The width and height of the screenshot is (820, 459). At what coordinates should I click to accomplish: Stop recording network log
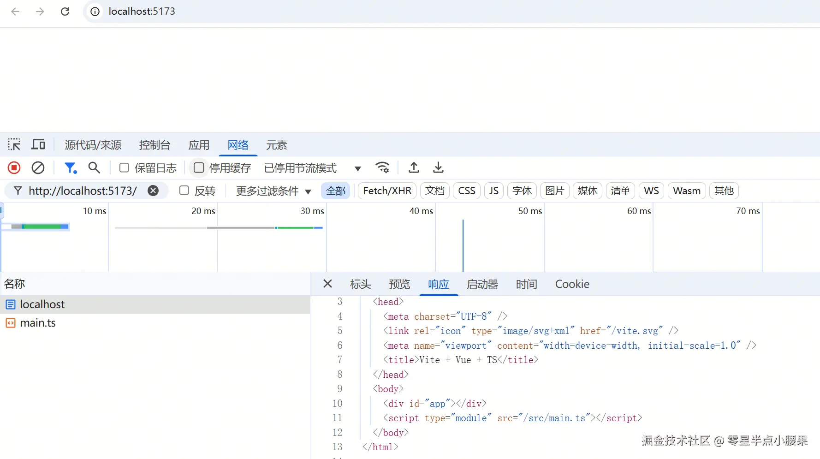(14, 168)
